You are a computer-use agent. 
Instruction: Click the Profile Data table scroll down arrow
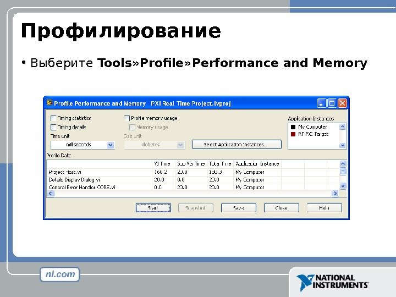[x=343, y=186]
